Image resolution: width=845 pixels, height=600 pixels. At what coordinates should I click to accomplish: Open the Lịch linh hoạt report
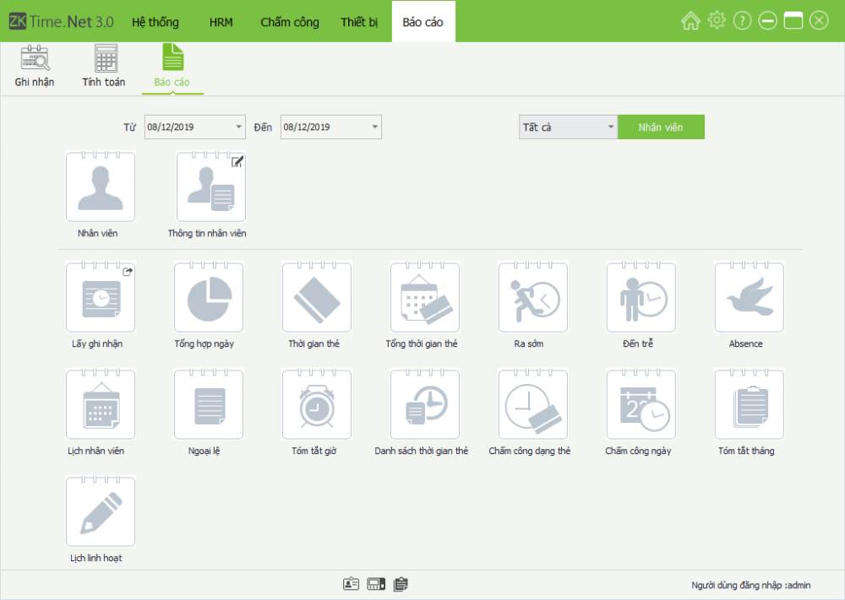point(101,511)
